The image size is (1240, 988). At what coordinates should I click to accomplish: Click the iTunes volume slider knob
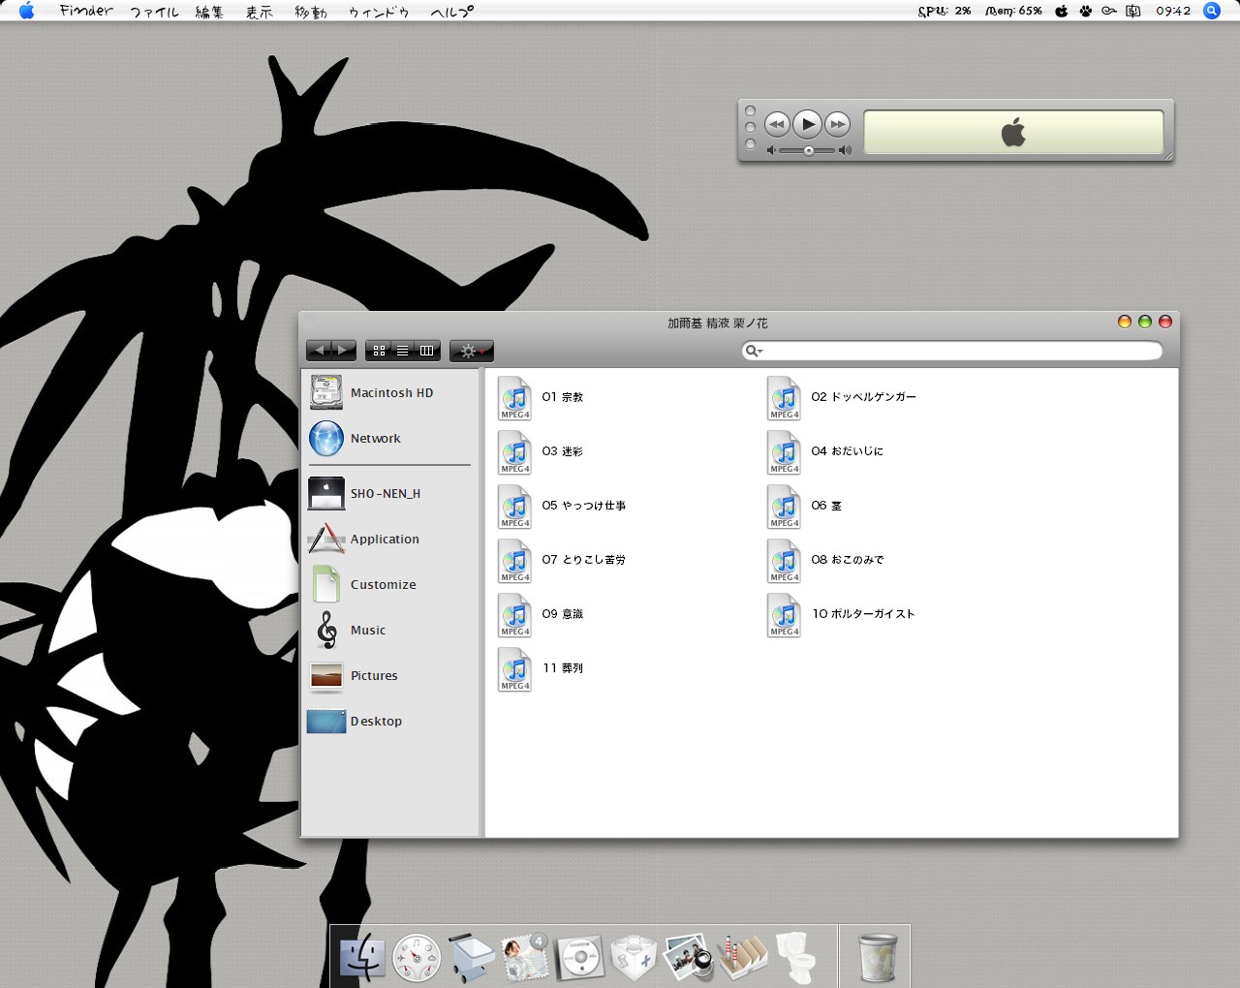[x=809, y=150]
